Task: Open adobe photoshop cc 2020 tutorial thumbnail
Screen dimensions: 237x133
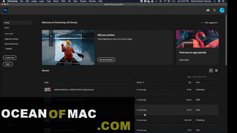Action: 48,90
